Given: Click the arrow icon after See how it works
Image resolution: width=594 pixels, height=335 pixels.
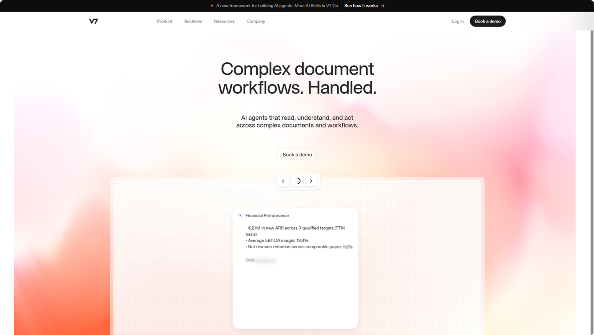Looking at the screenshot, I should [x=383, y=6].
